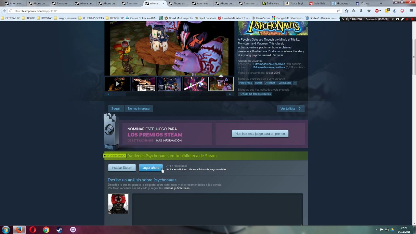Open the downloads arrow icon in toolbar
416x234 pixels.
tap(361, 11)
